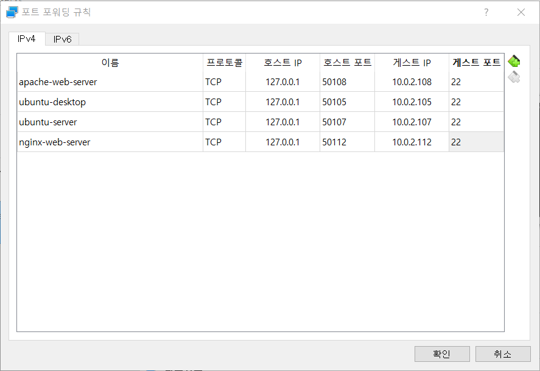
Task: Open the TCP protocol cell for ubuntu-server
Action: click(x=225, y=122)
